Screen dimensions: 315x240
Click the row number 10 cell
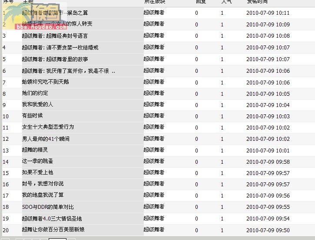[6, 117]
